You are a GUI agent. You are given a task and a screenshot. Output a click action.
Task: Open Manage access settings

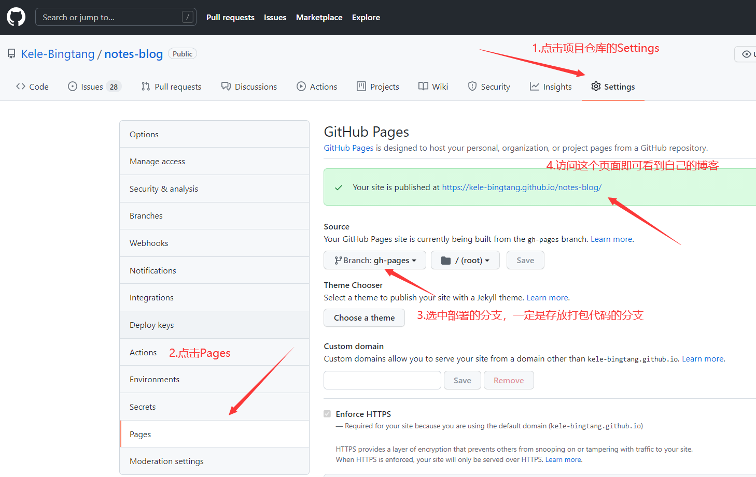pos(214,161)
